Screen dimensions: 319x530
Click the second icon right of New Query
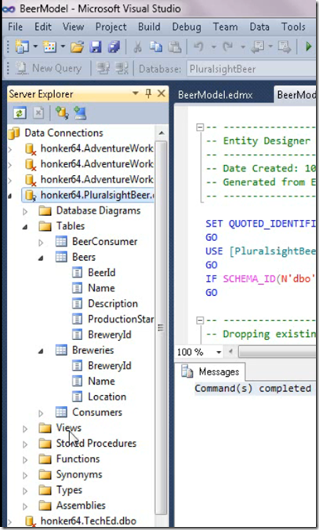(121, 68)
